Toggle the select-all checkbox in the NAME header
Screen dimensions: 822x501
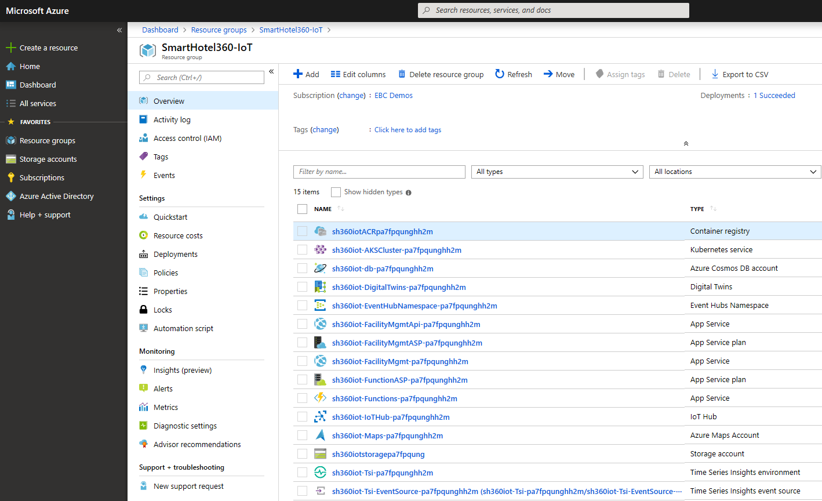coord(302,209)
